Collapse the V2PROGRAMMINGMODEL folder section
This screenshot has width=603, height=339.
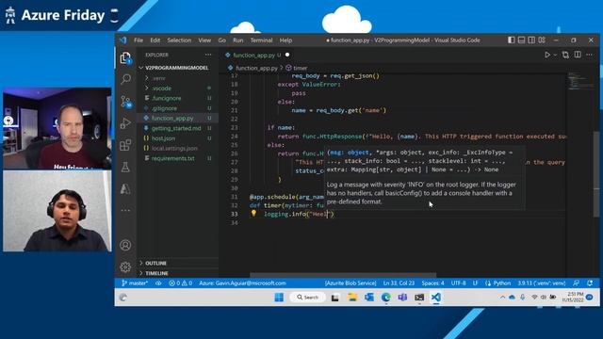coord(176,68)
